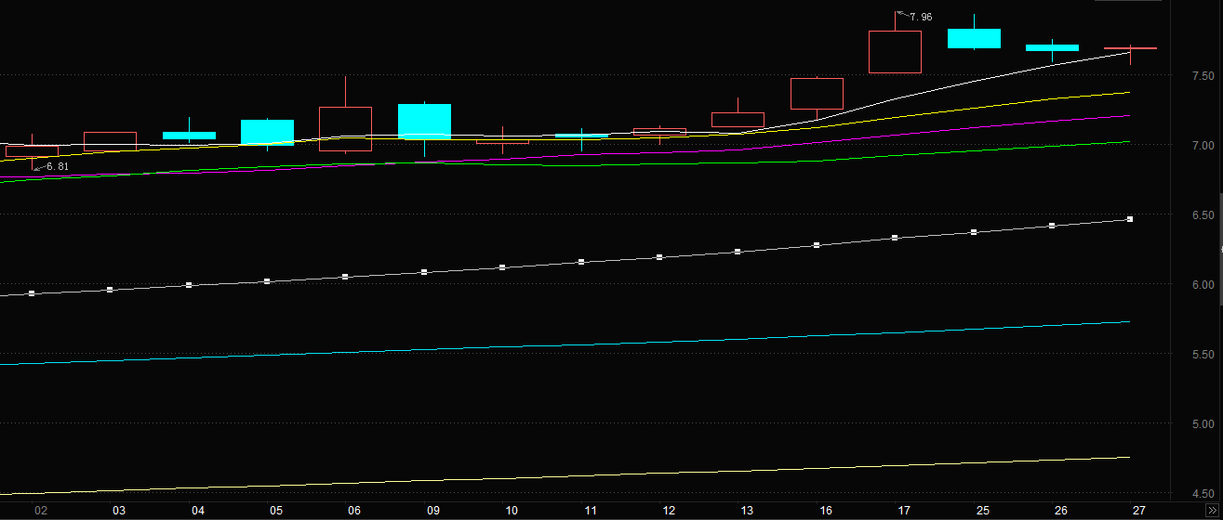Click date label 26 on time axis
This screenshot has height=520, width=1223.
[x=1060, y=511]
